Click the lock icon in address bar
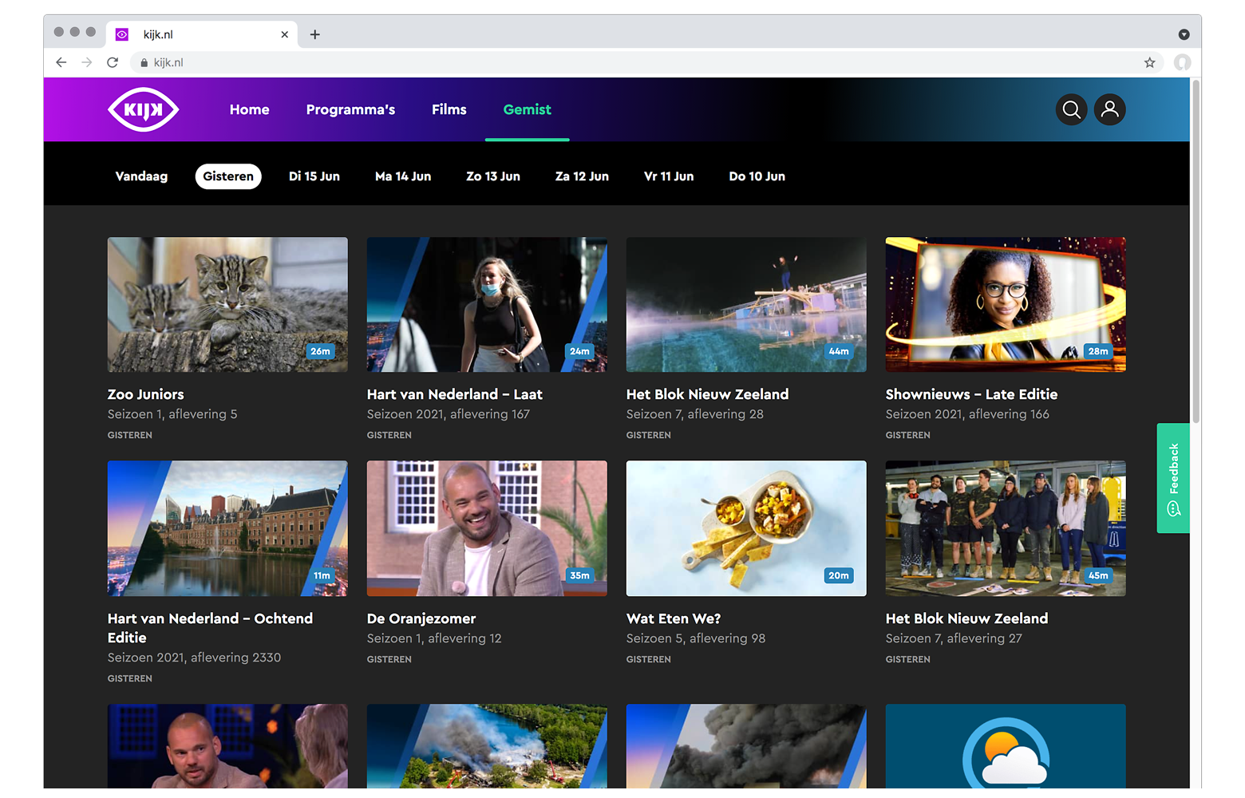 pyautogui.click(x=144, y=62)
